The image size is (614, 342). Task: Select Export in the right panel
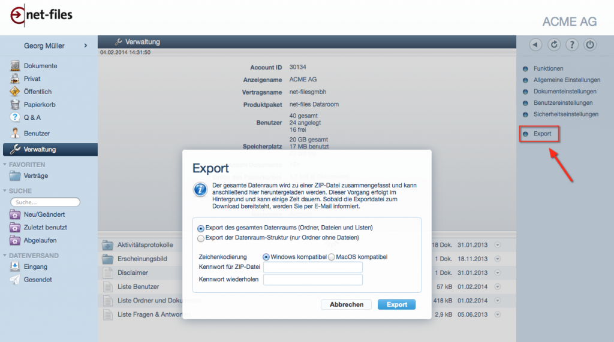[542, 134]
